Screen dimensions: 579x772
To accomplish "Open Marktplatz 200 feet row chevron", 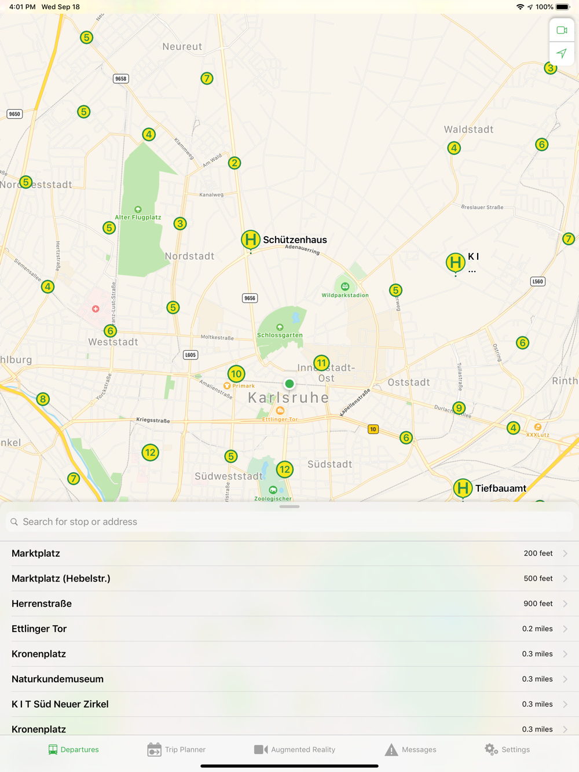I will tap(565, 553).
